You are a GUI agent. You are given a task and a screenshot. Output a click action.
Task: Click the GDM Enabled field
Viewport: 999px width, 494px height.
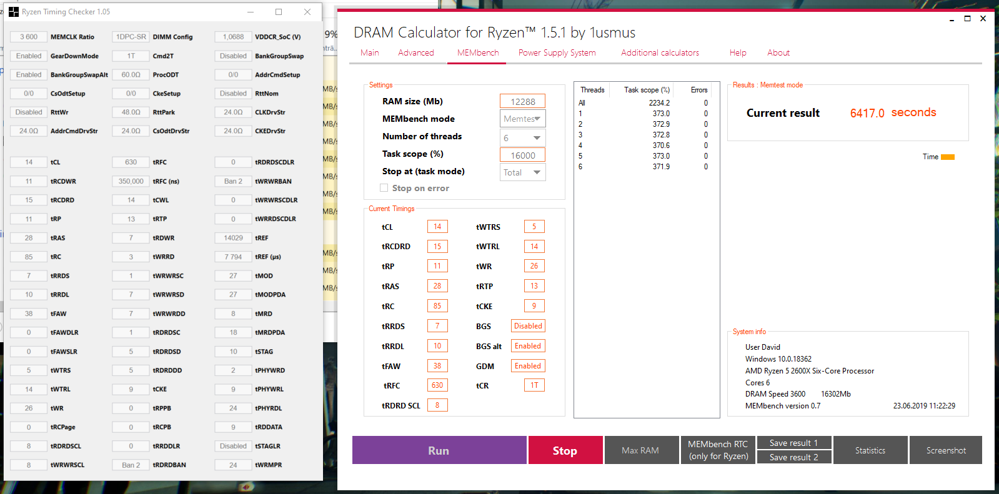(x=528, y=366)
